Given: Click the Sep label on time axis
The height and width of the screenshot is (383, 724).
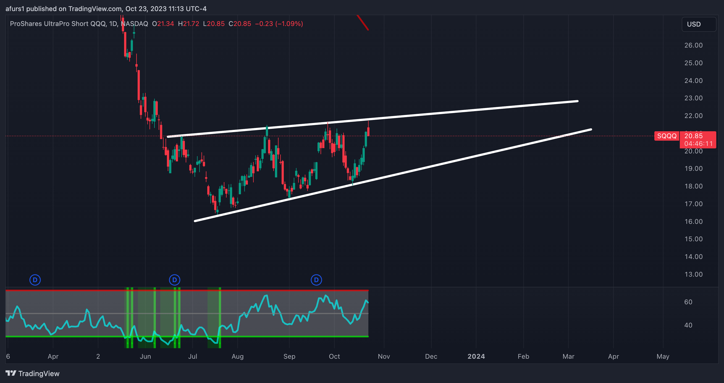Looking at the screenshot, I should (289, 356).
